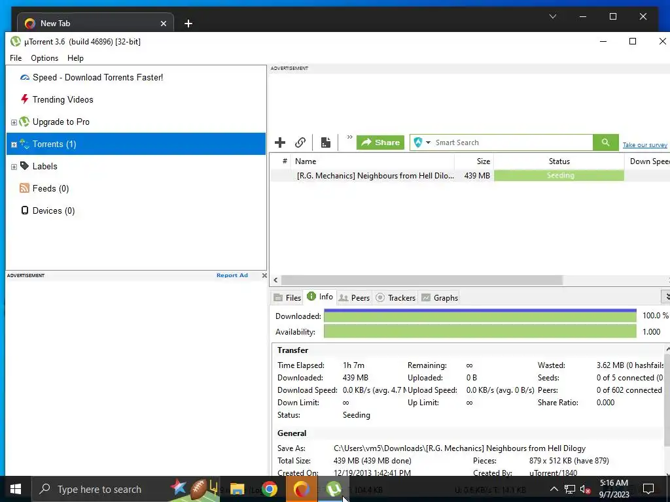The image size is (670, 502).
Task: Open new tab in background browser
Action: (188, 24)
